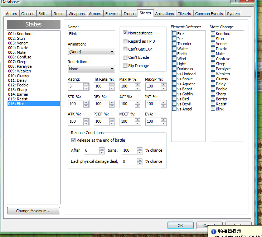Select 016: Blink state
The height and width of the screenshot is (237, 262).
point(33,104)
